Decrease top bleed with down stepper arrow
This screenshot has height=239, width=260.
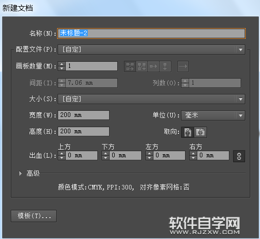click(62, 158)
